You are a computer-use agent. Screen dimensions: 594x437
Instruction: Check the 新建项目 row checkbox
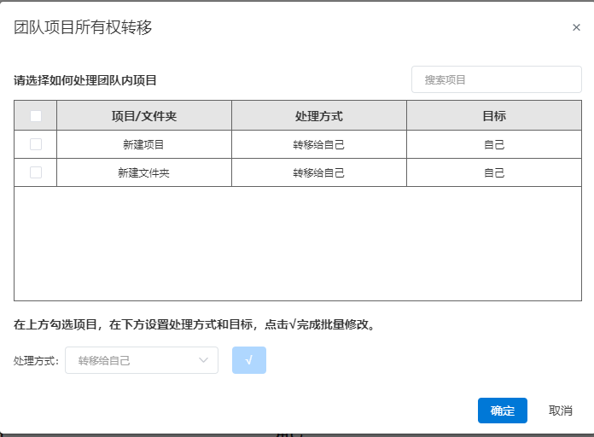pos(36,144)
